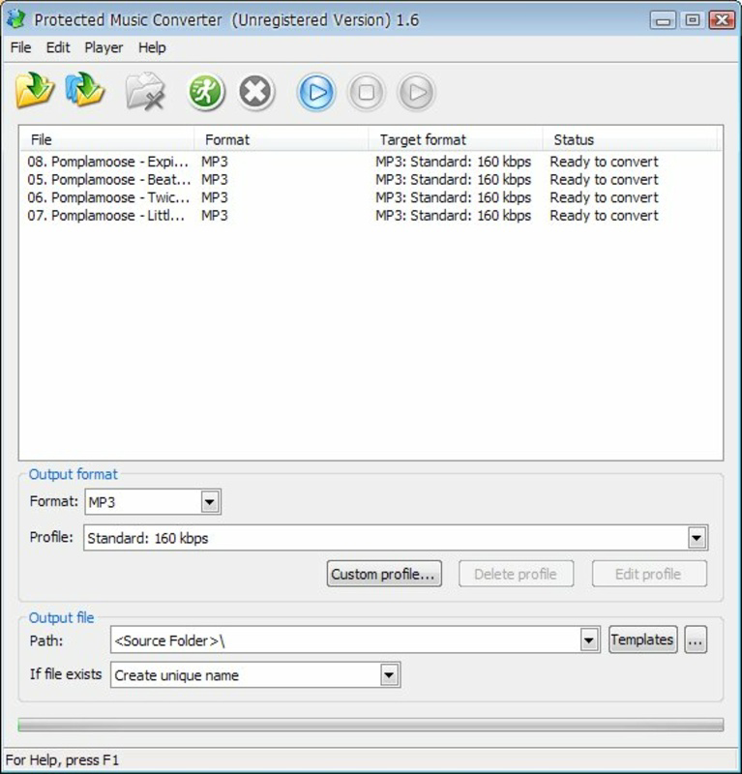Sort by the Format column header
The width and height of the screenshot is (742, 774).
282,139
